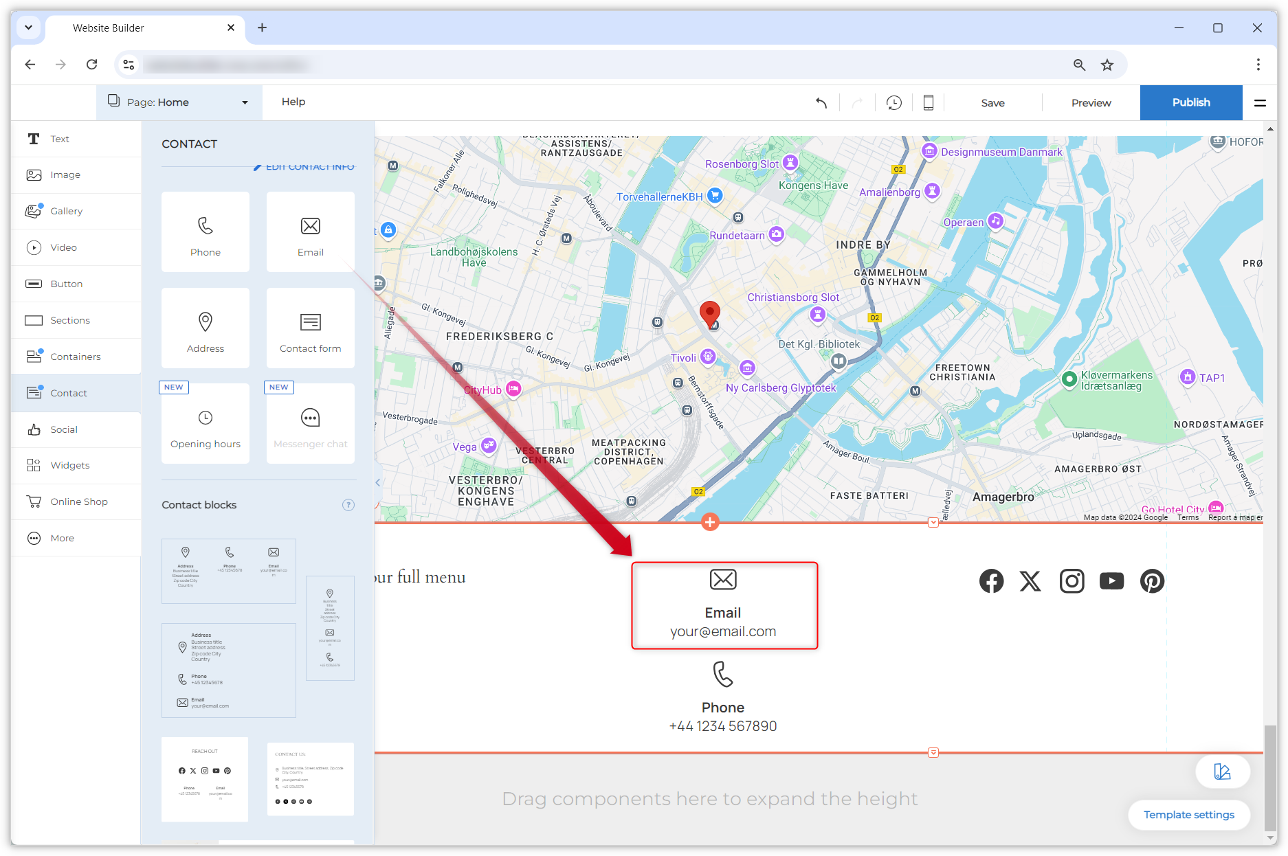Select Online Shop in sidebar
The image size is (1288, 856).
click(78, 502)
